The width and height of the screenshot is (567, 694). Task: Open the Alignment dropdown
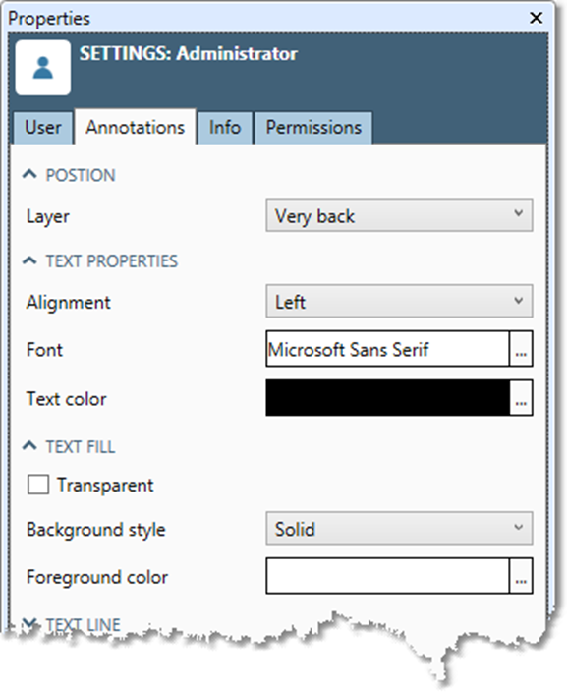click(x=399, y=302)
